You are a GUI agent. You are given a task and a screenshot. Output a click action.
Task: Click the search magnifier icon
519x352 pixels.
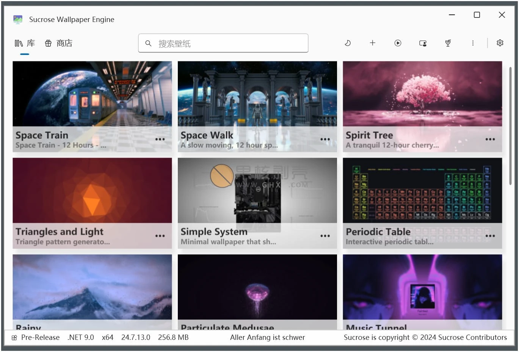click(148, 44)
